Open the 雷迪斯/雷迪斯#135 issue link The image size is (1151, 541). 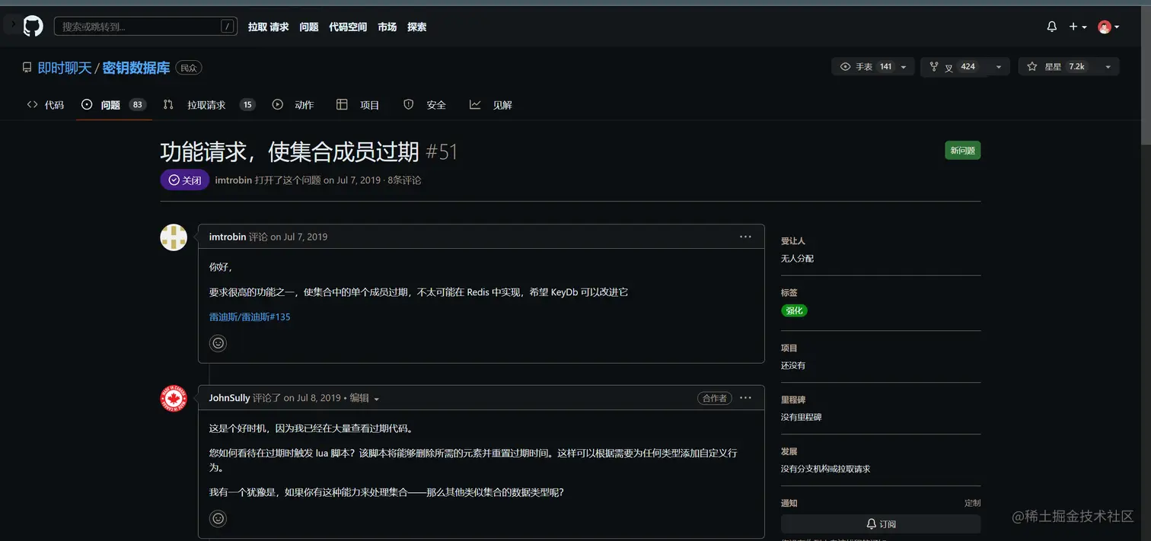[250, 317]
